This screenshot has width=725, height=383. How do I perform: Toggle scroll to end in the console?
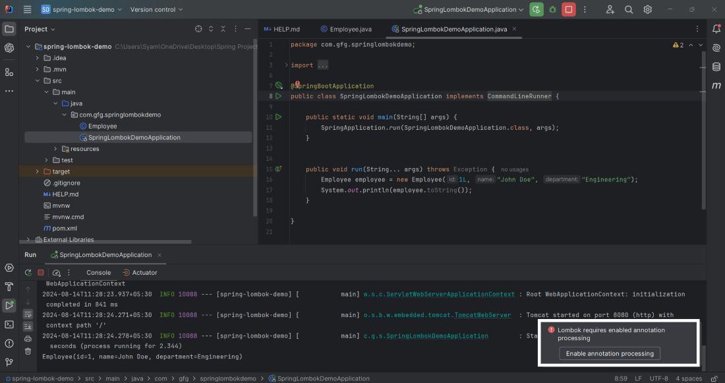pos(28,326)
